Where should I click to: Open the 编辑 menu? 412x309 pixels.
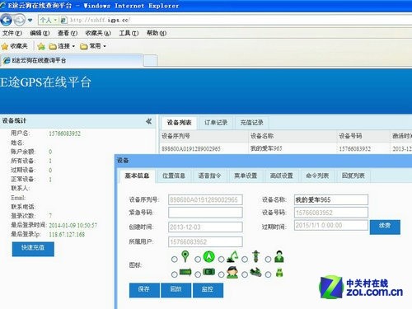40,33
